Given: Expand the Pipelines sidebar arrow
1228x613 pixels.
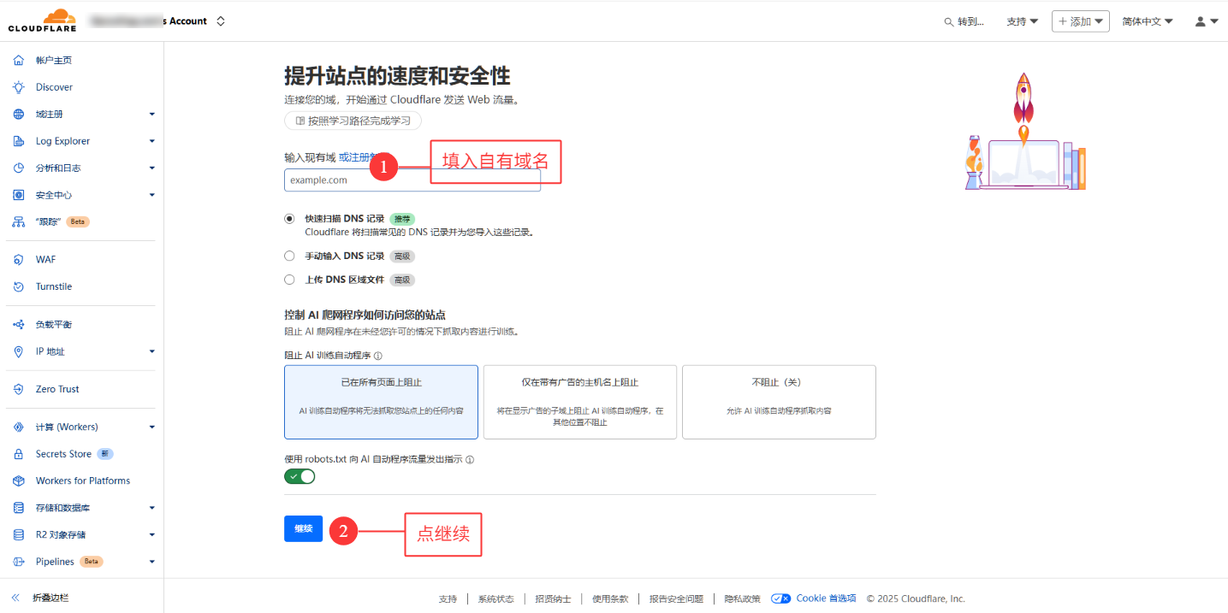Looking at the screenshot, I should [x=151, y=562].
